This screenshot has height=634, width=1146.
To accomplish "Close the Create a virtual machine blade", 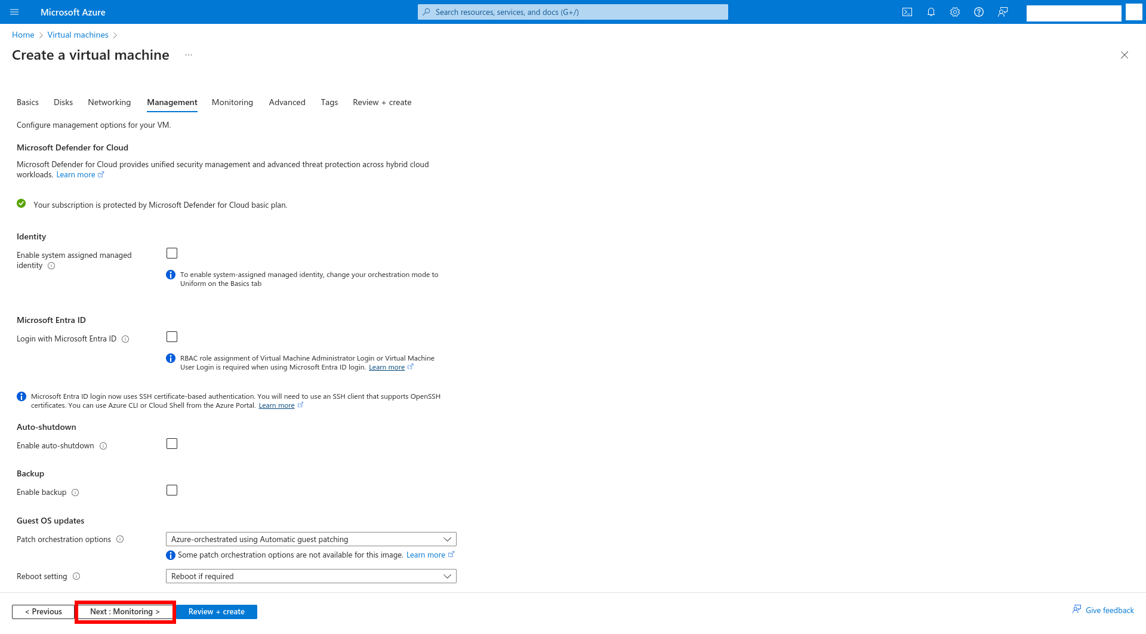I will pyautogui.click(x=1125, y=55).
